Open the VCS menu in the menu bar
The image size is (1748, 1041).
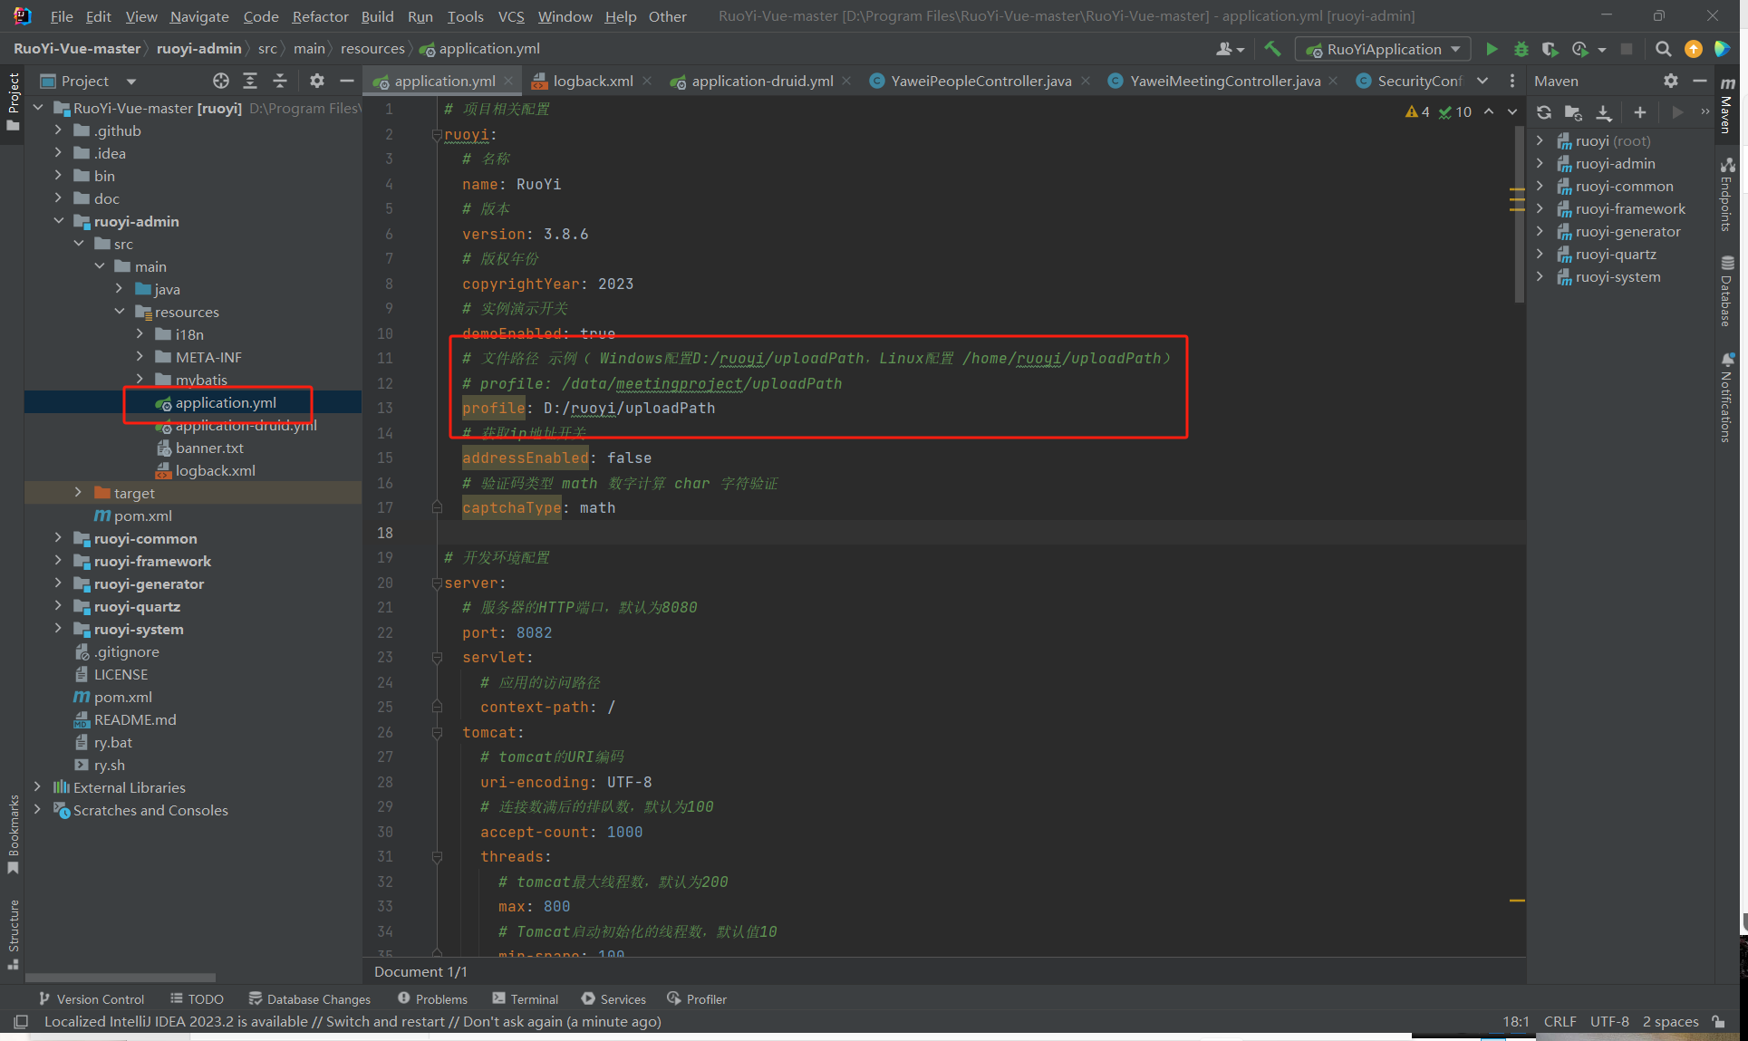coord(509,14)
